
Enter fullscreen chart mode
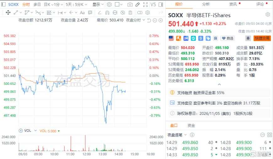coord(145,4)
